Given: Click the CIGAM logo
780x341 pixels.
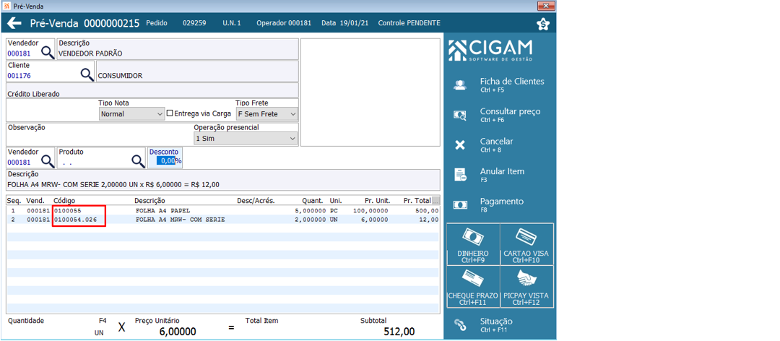Looking at the screenshot, I should [x=490, y=50].
